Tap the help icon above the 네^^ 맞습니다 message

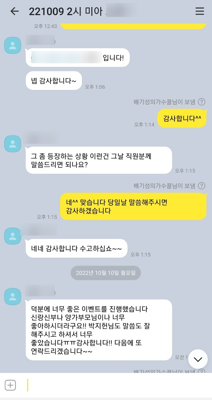[x=202, y=186]
